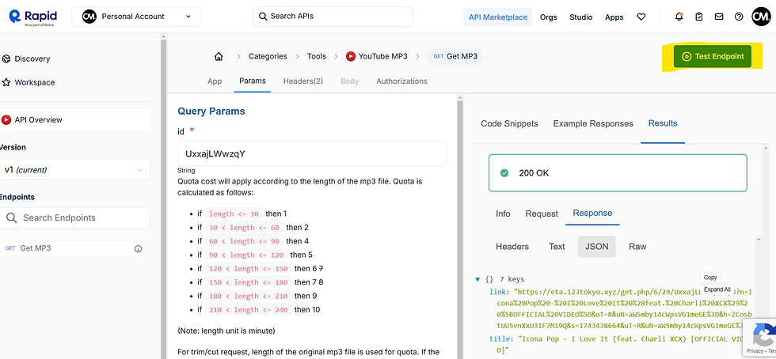776x359 pixels.
Task: Click the Discovery compass icon
Action: [6, 59]
